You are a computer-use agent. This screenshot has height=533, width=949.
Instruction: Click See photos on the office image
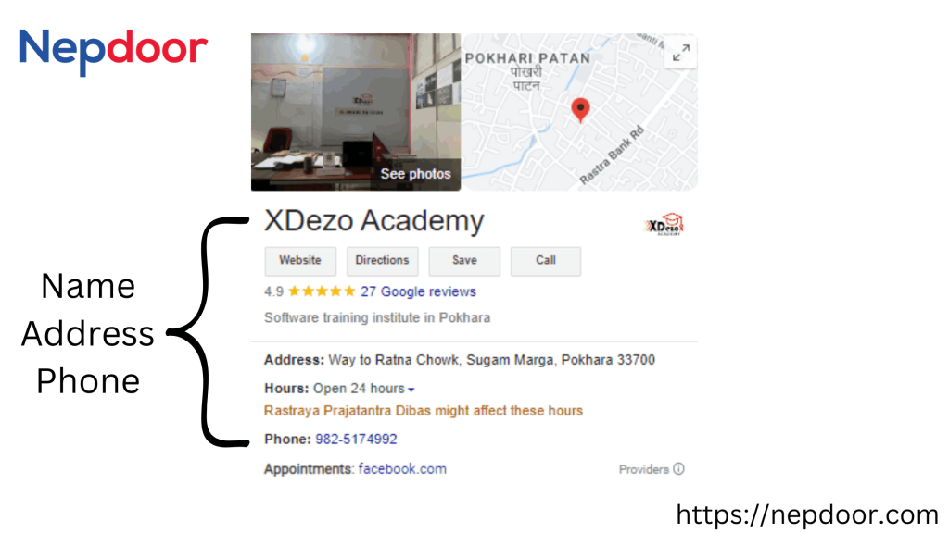click(415, 174)
